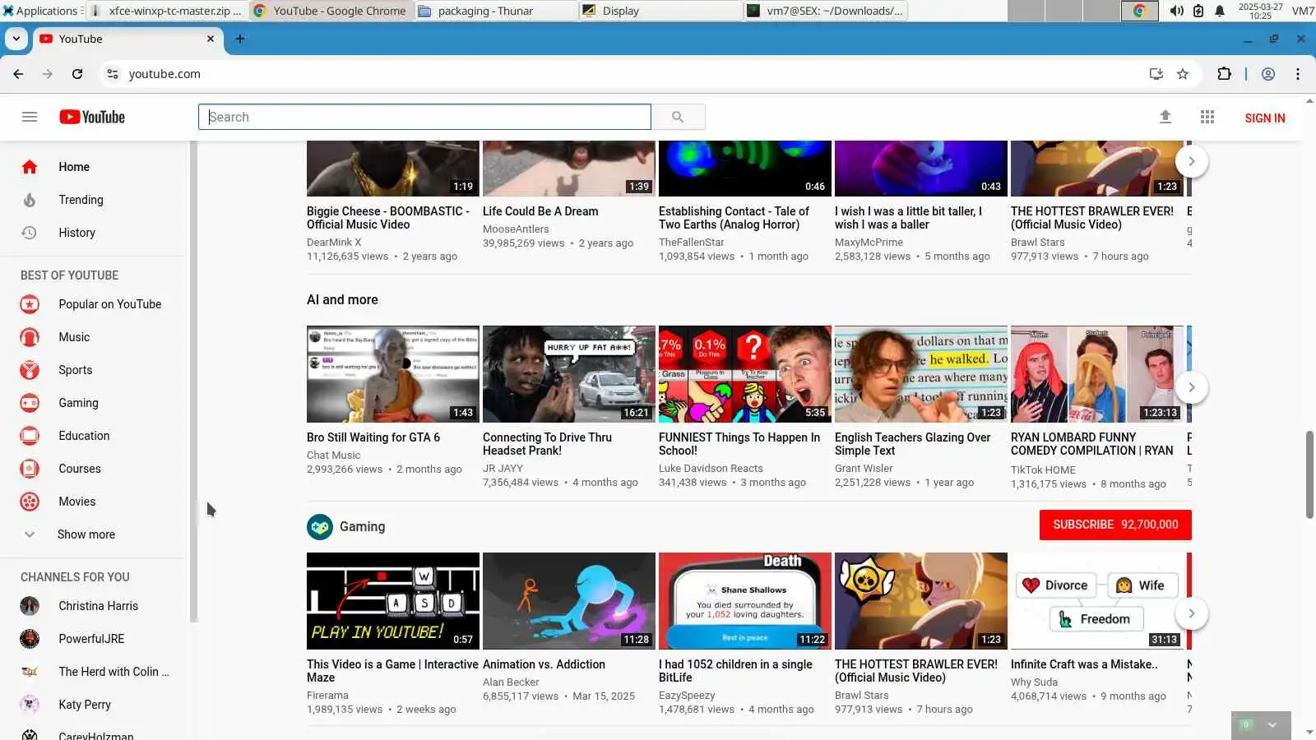Screen dimensions: 1316x740
Task: Click the Gaming controller sidebar icon
Action: coord(30,403)
